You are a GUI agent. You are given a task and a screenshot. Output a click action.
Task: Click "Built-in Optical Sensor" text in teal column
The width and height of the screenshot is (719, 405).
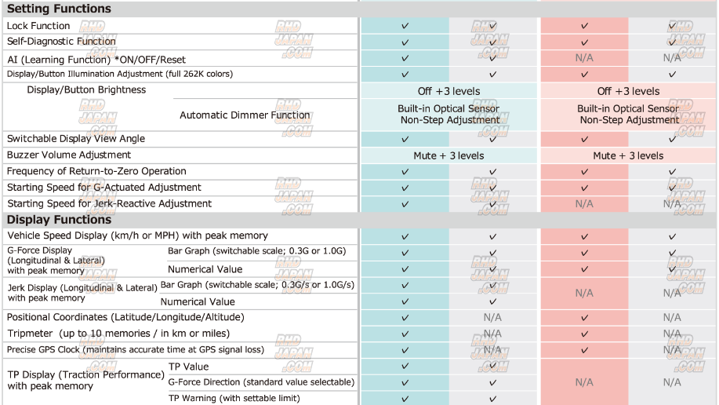[448, 108]
